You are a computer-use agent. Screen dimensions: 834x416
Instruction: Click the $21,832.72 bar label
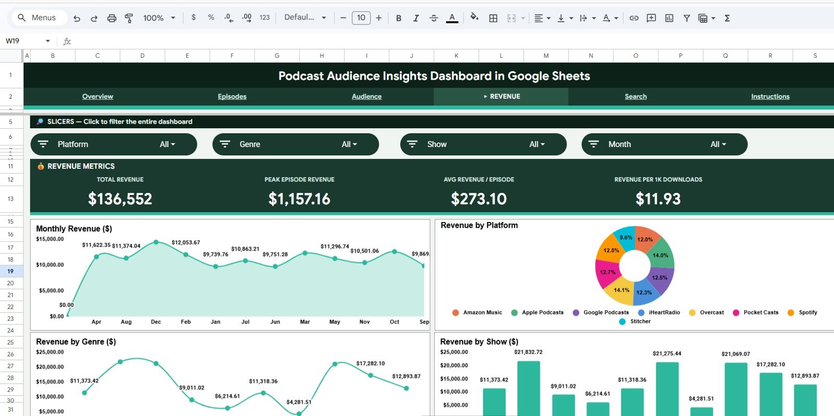pos(528,352)
